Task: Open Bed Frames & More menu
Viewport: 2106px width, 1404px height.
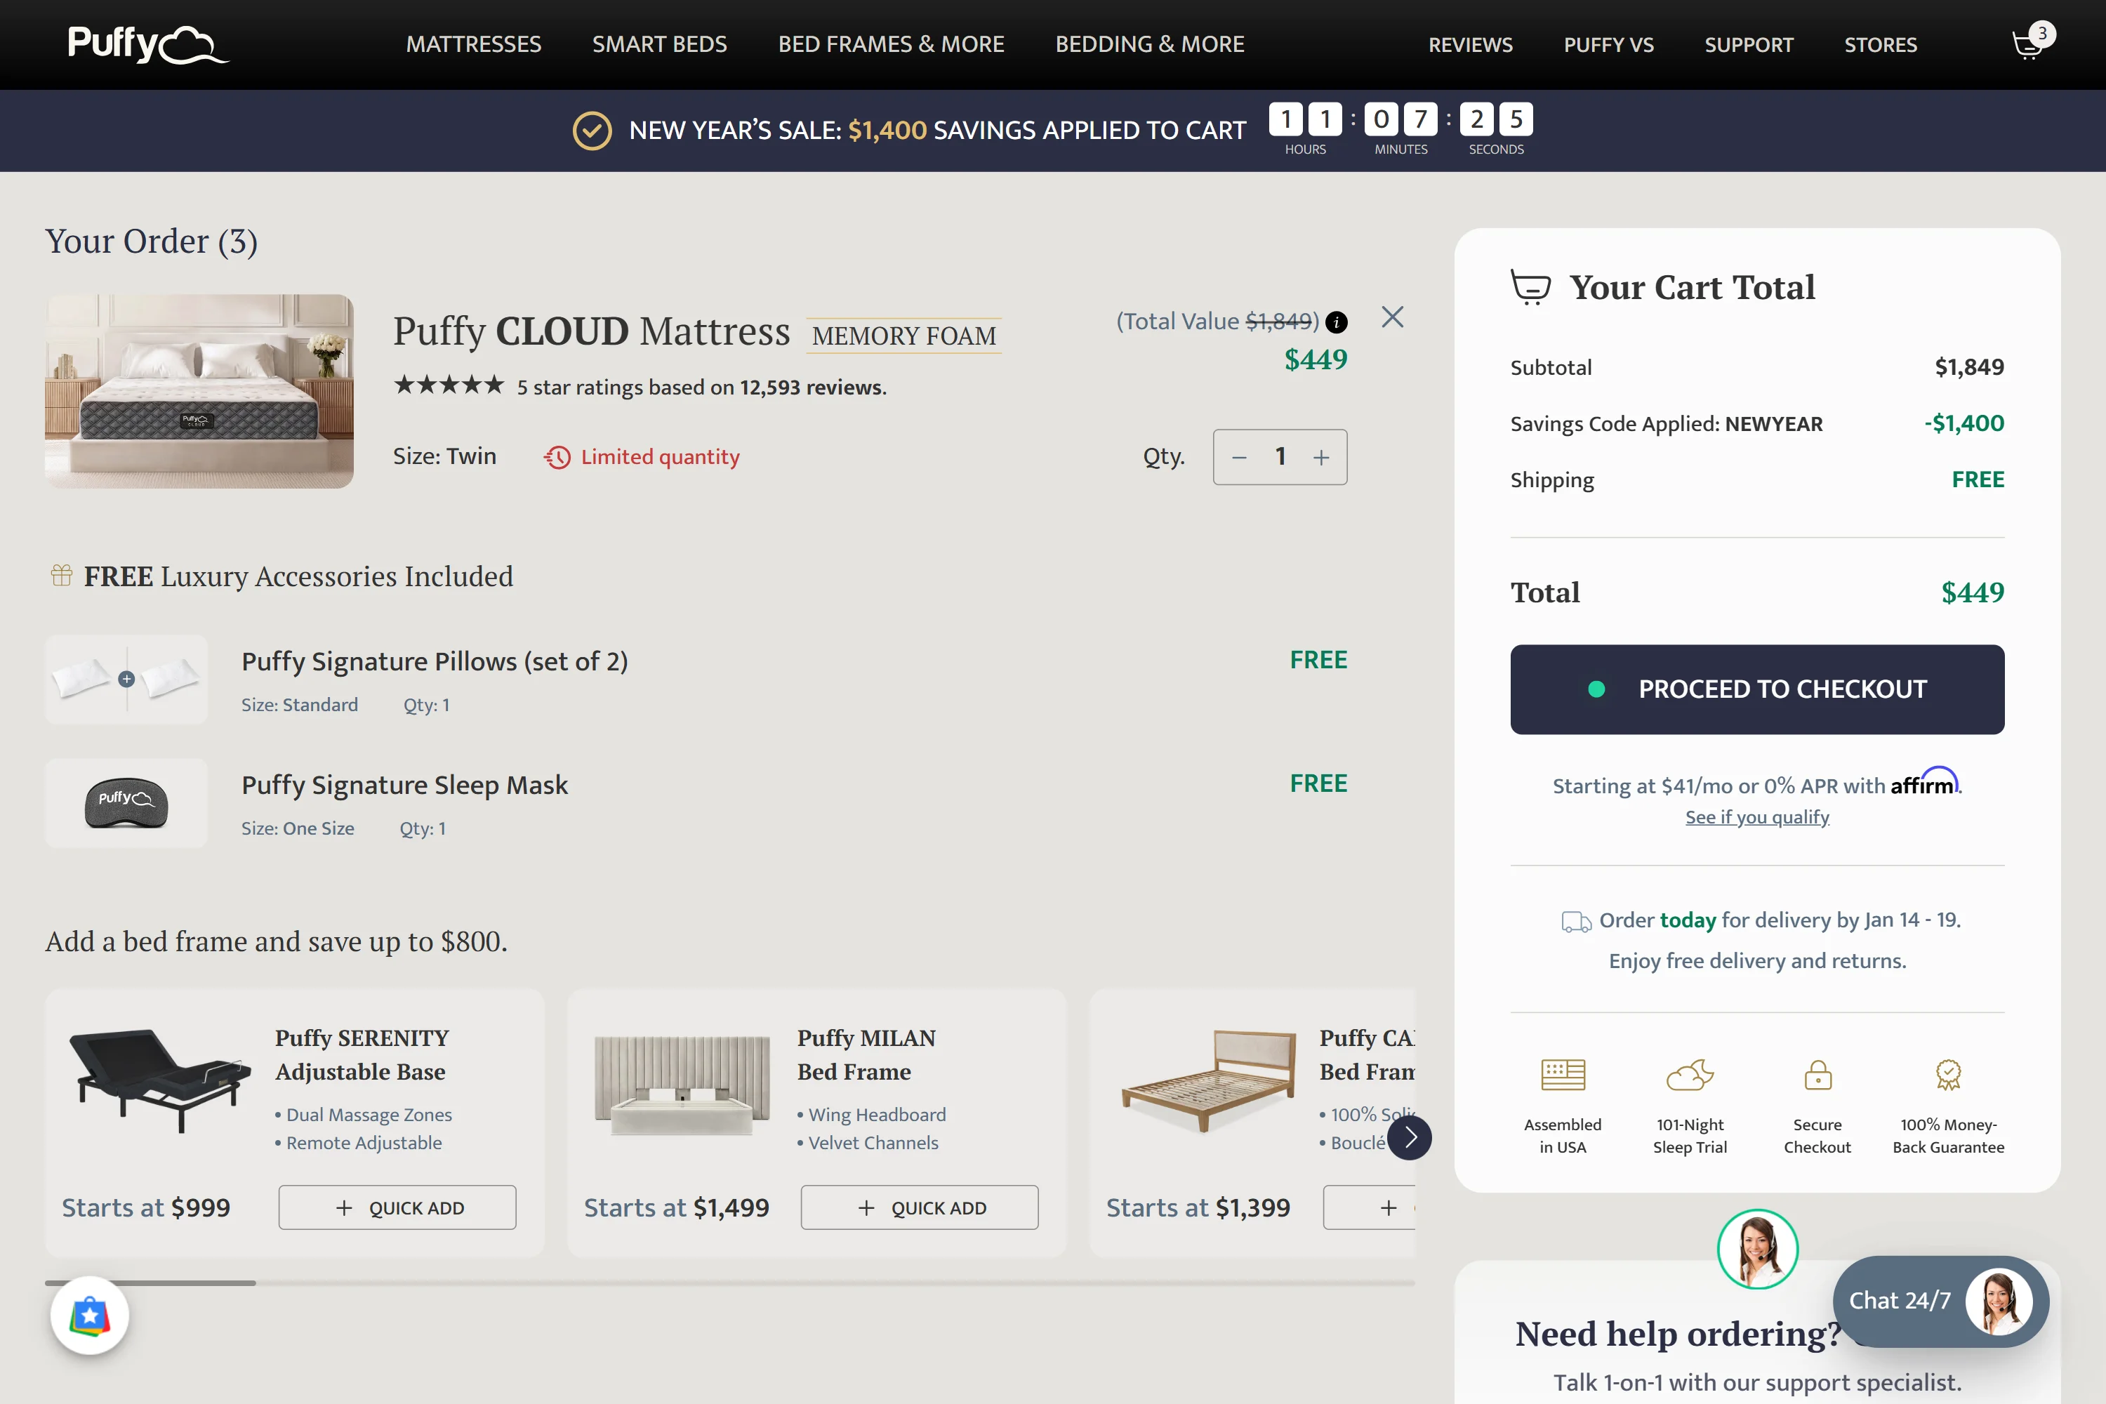Action: tap(891, 44)
